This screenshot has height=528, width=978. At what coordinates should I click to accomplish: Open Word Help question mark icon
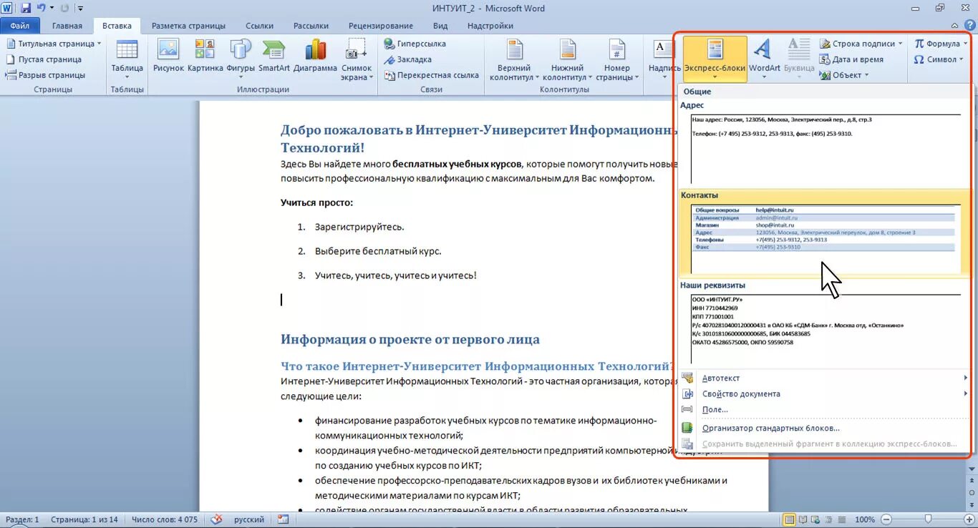[970, 26]
